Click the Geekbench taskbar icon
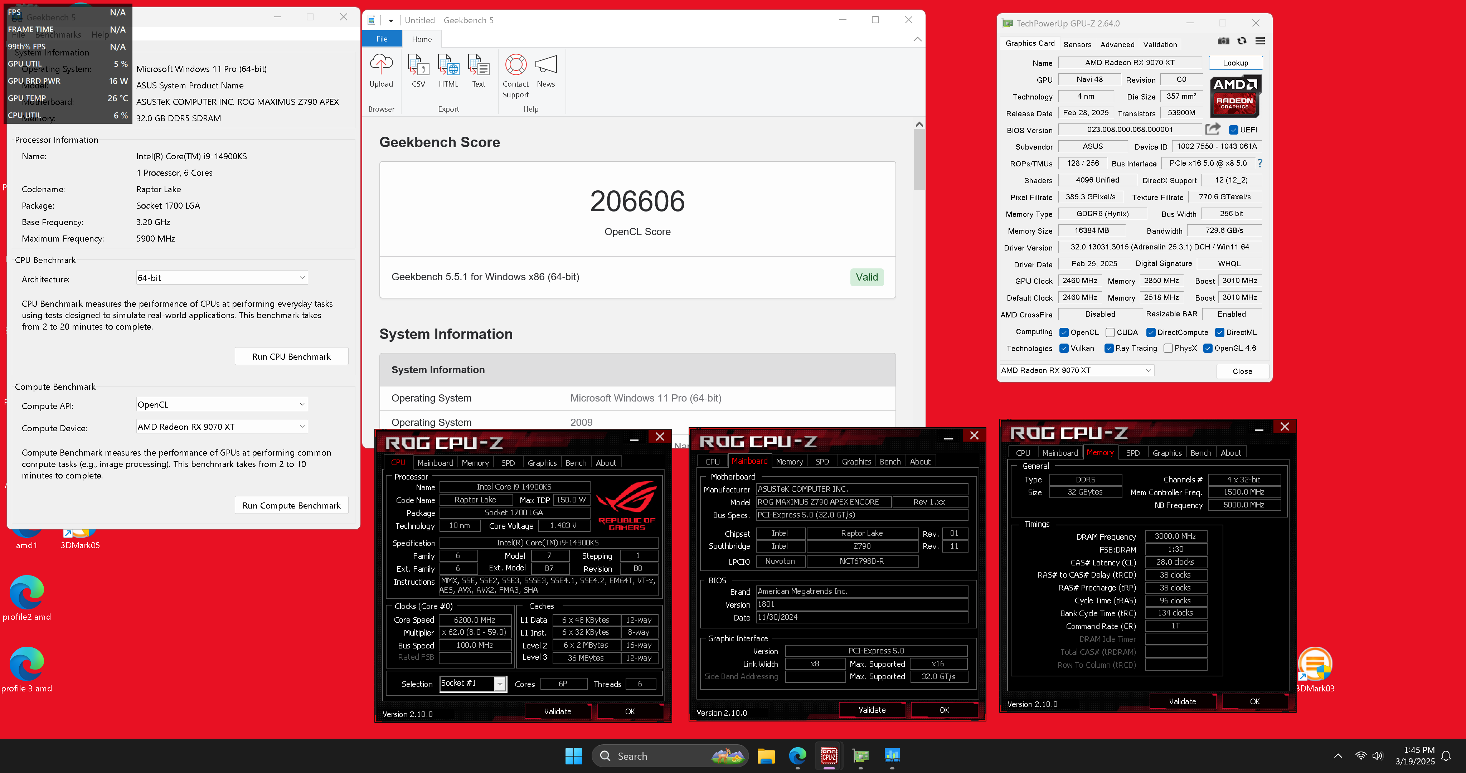The width and height of the screenshot is (1466, 773). 892,756
